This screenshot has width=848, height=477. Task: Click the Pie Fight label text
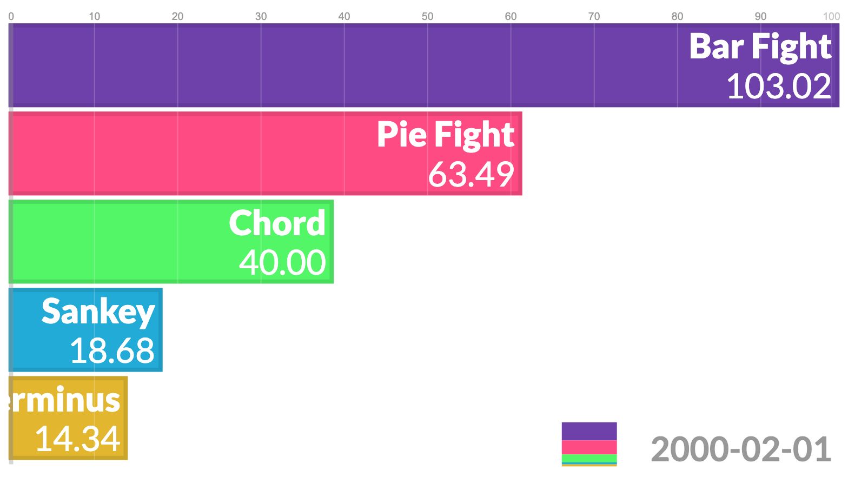445,135
